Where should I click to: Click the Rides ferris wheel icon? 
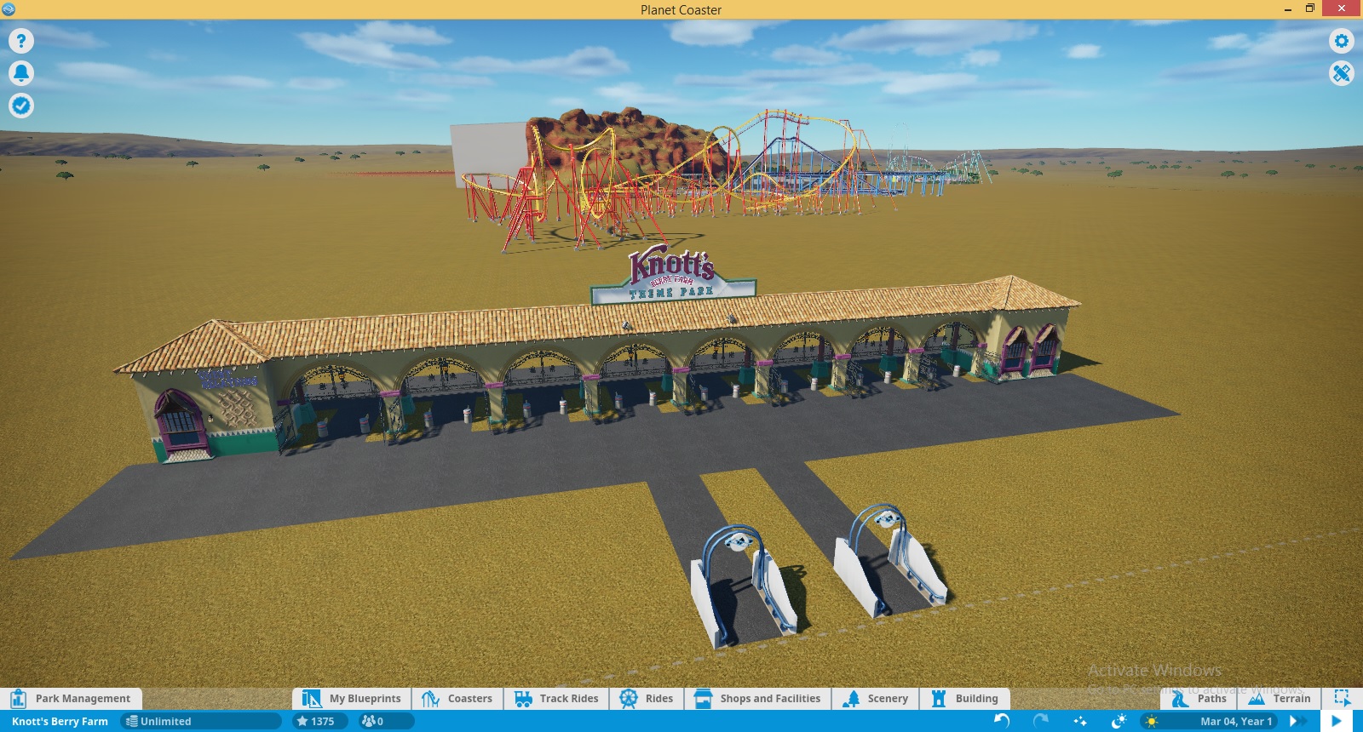629,699
